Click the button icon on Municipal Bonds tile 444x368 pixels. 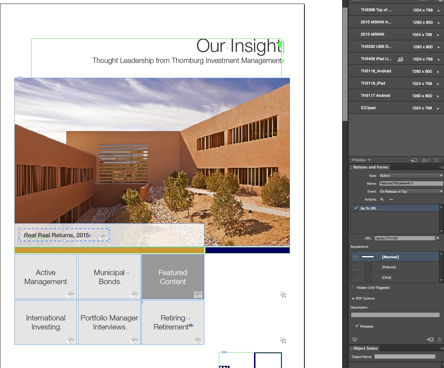point(134,295)
